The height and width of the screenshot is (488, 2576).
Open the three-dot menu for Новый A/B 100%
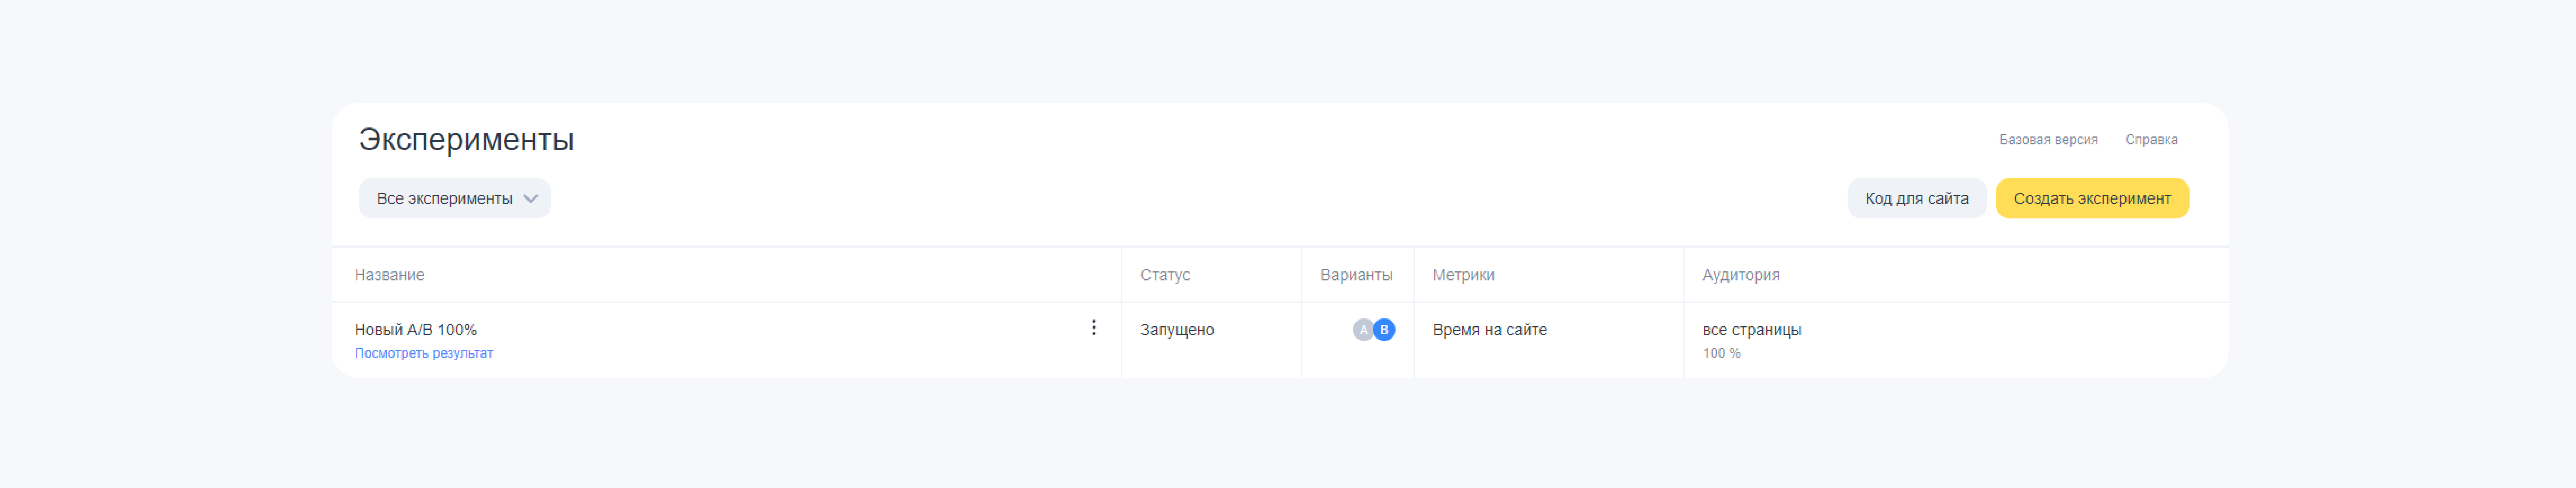point(1094,327)
